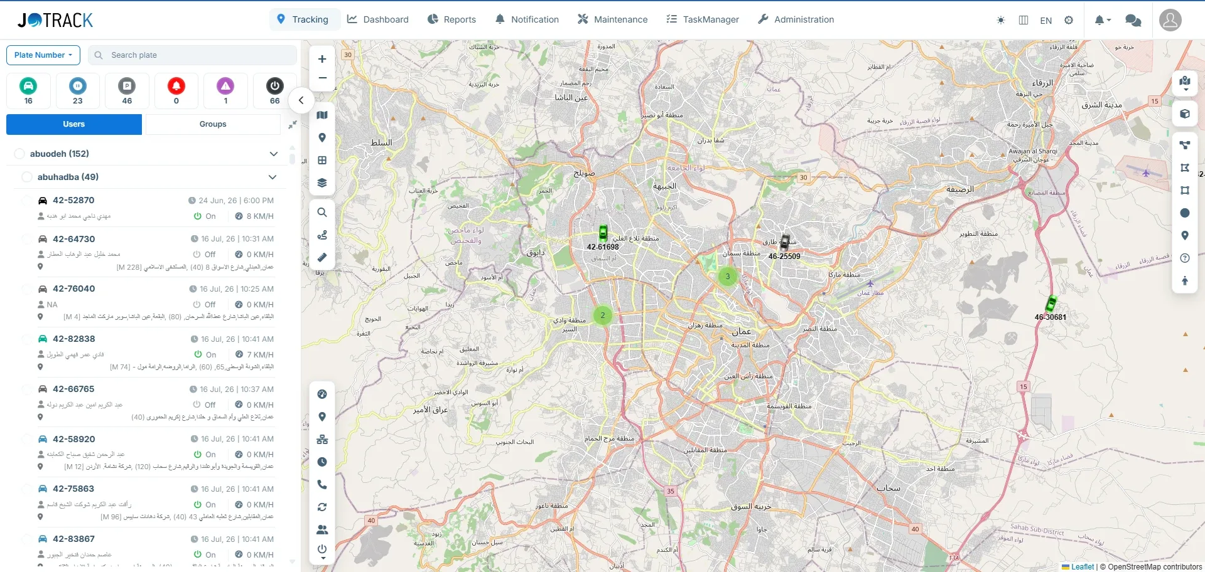
Task: Check vehicle 42-76040 selection circle
Action: pos(26,289)
